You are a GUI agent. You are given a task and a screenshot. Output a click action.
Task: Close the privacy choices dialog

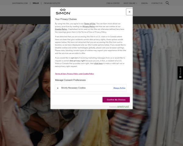click(x=129, y=12)
